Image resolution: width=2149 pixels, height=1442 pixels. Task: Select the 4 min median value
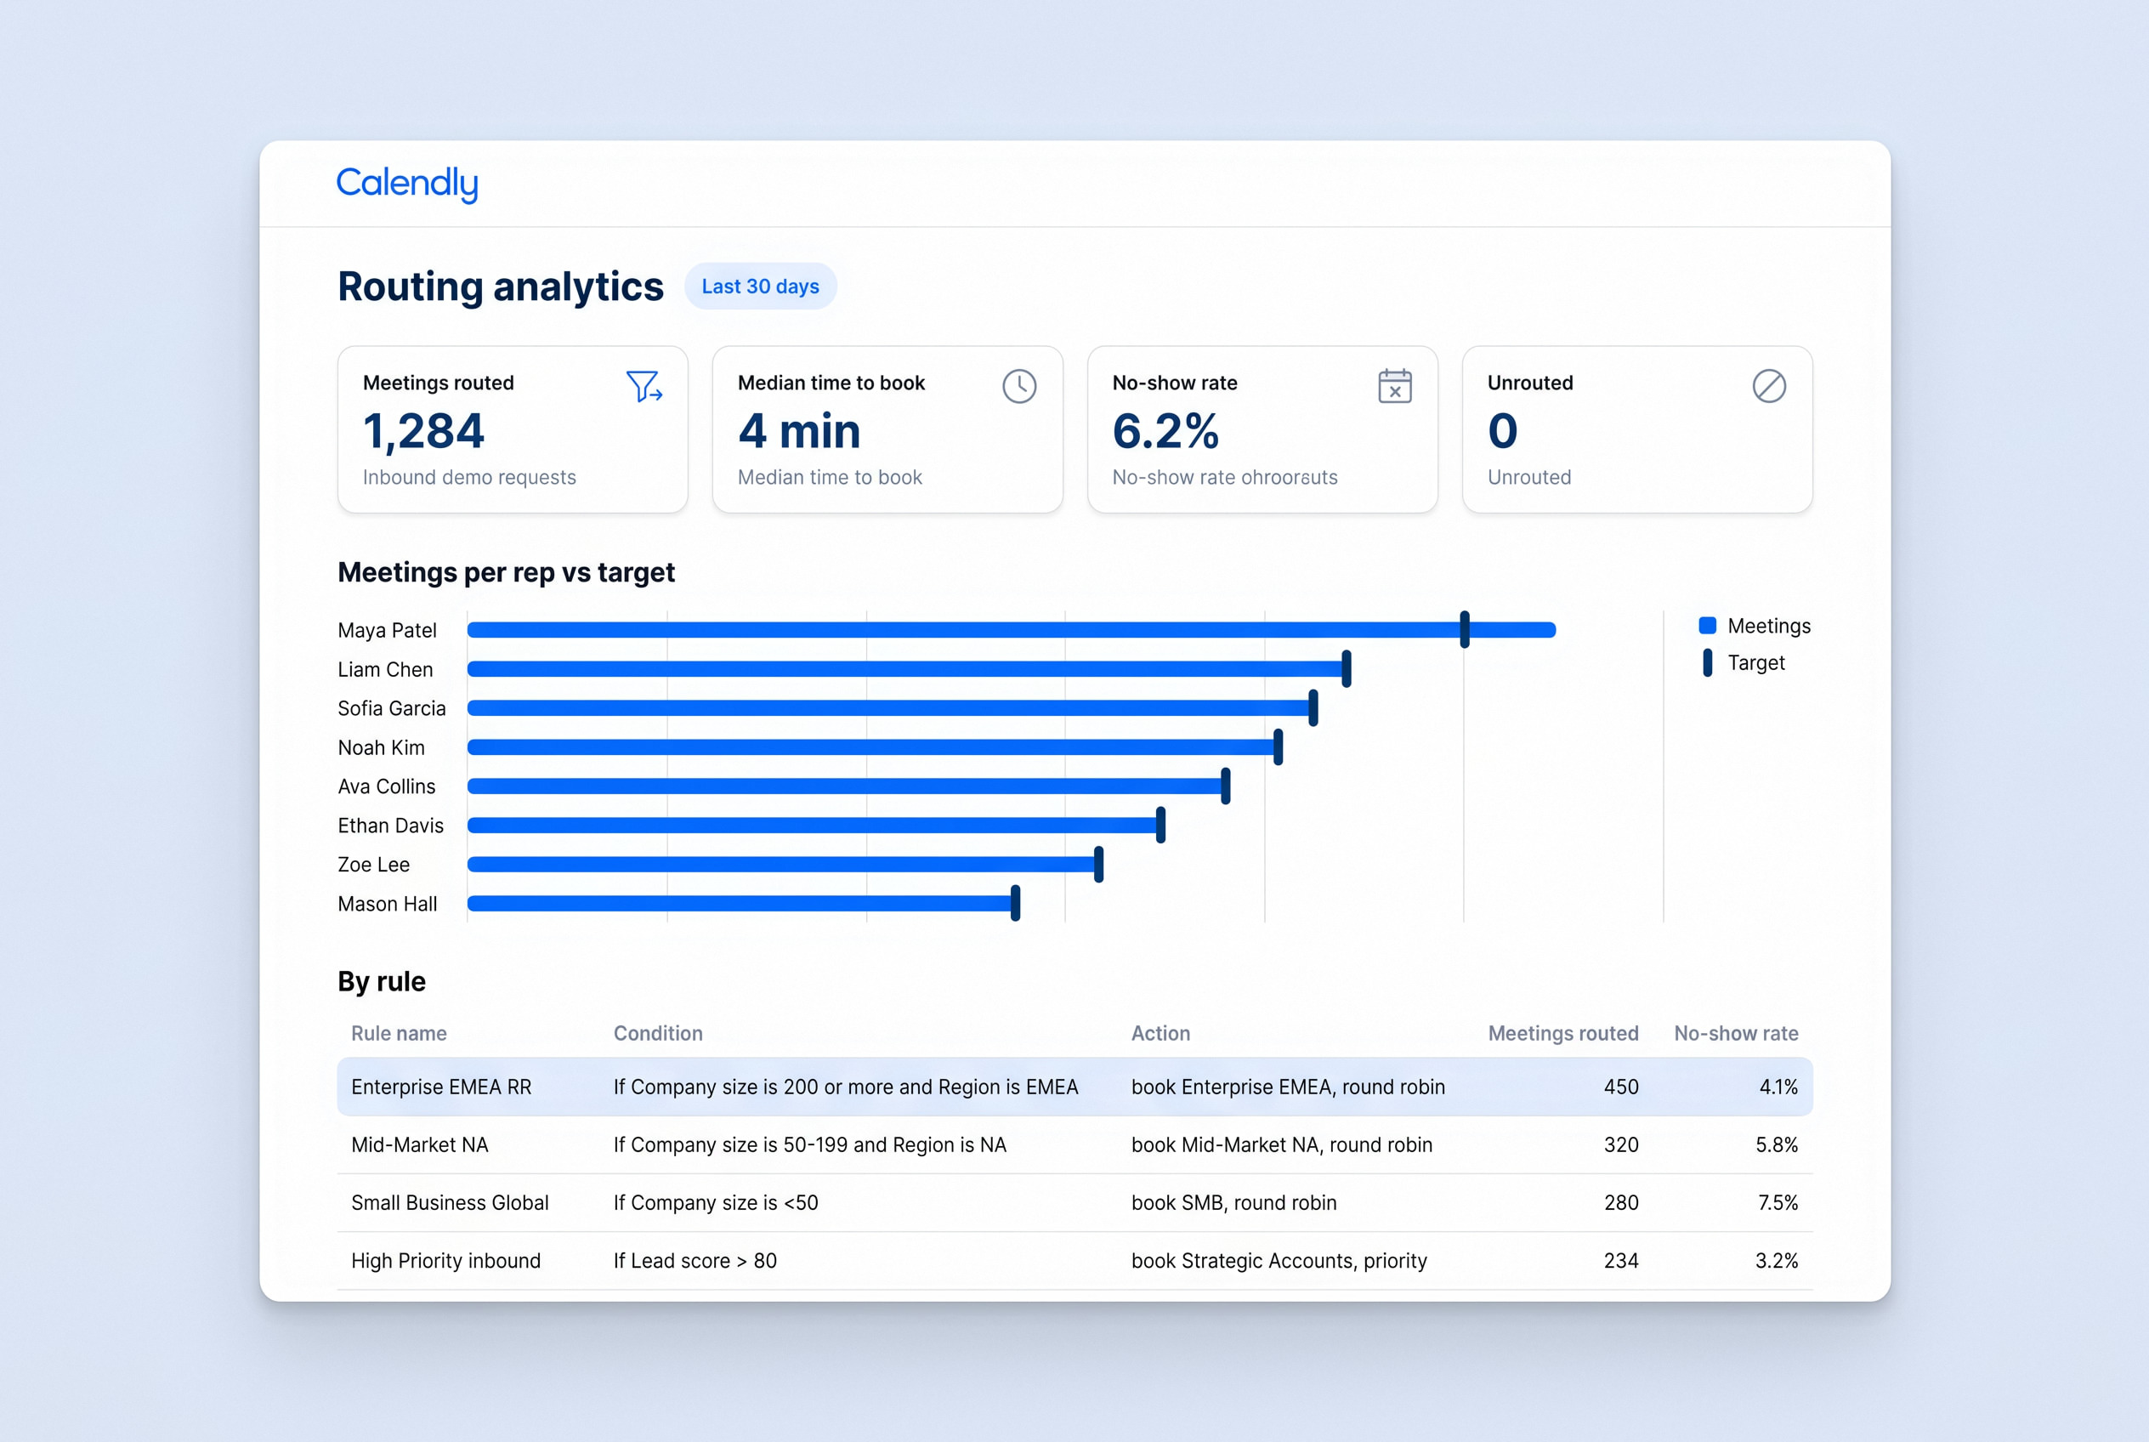[799, 431]
